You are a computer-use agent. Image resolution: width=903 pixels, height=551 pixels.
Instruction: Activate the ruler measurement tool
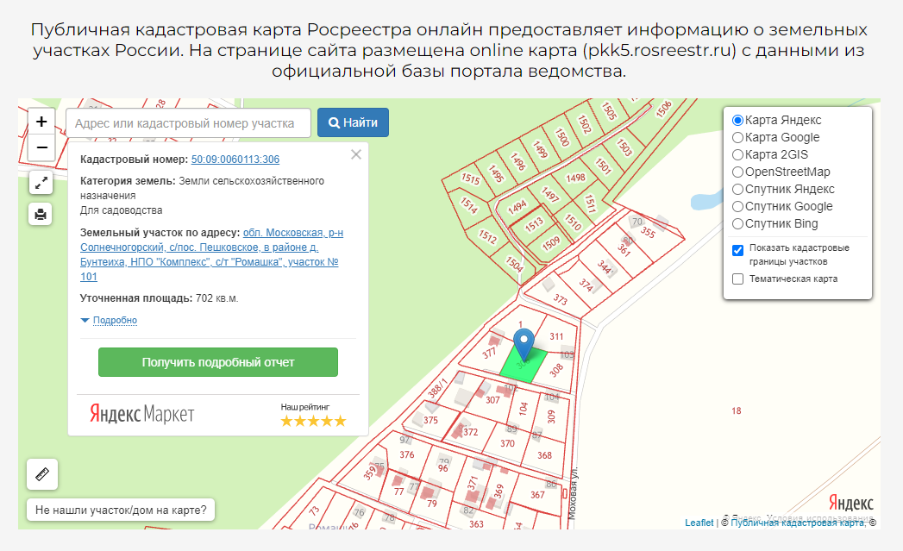pyautogui.click(x=42, y=474)
